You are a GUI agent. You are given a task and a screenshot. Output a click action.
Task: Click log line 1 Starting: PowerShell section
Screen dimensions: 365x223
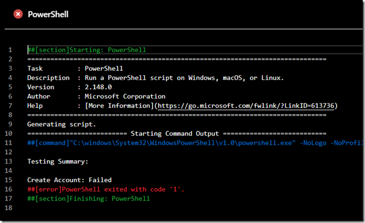click(87, 50)
